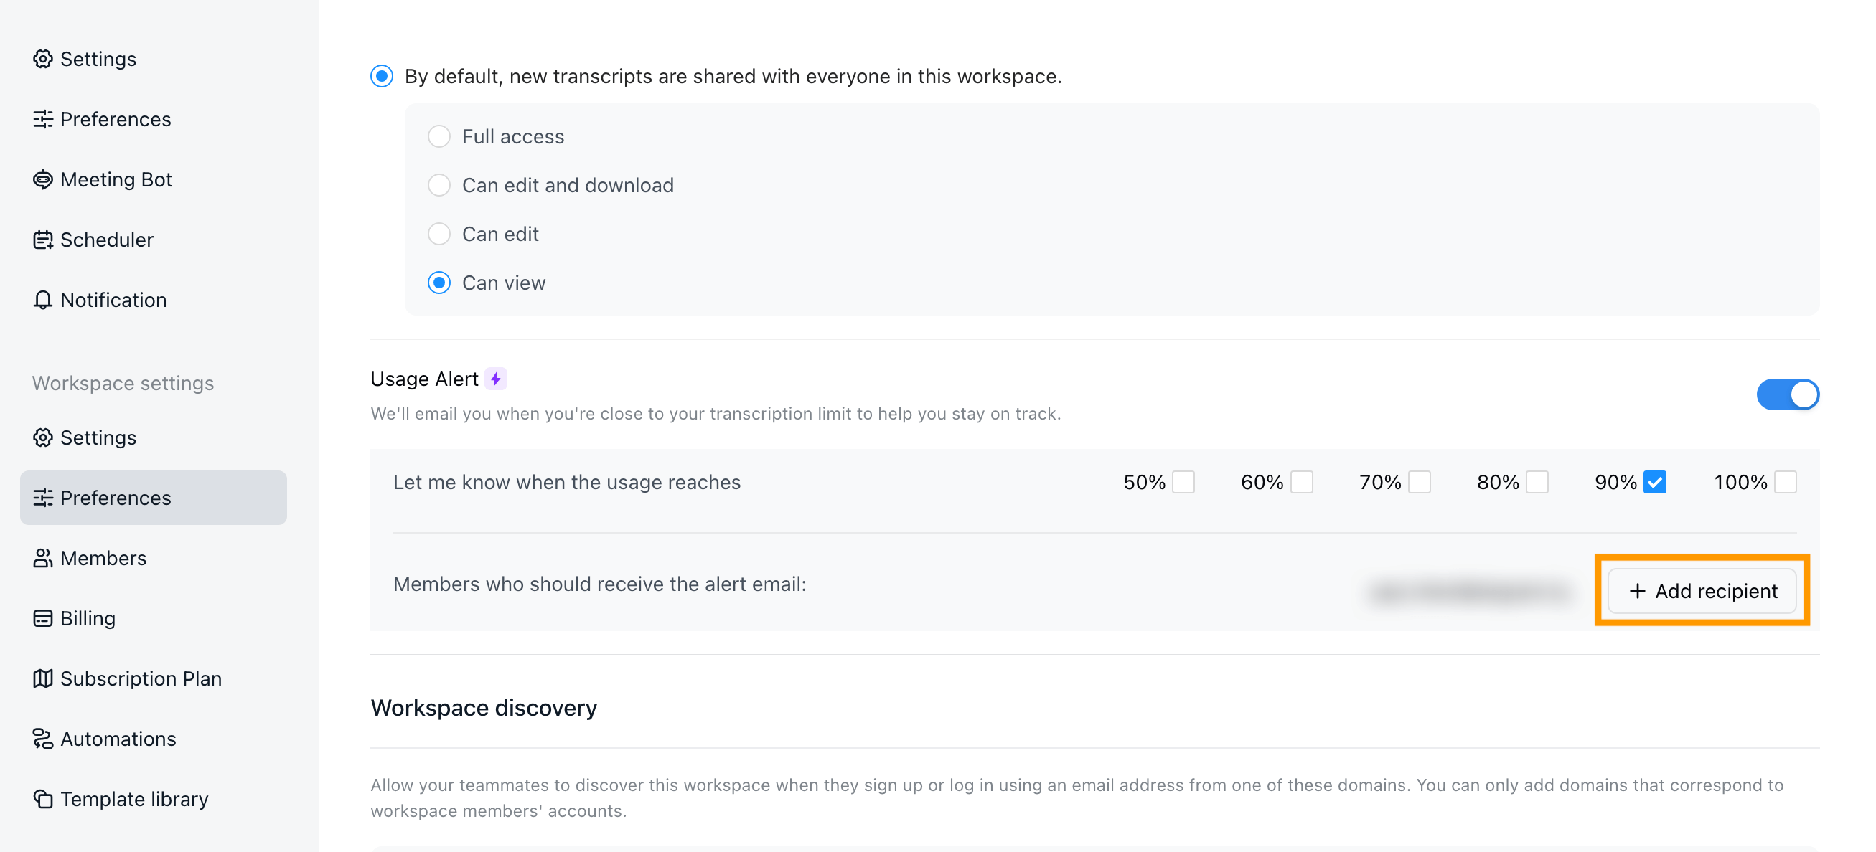This screenshot has height=852, width=1876.
Task: Click the Members people icon
Action: pos(43,558)
